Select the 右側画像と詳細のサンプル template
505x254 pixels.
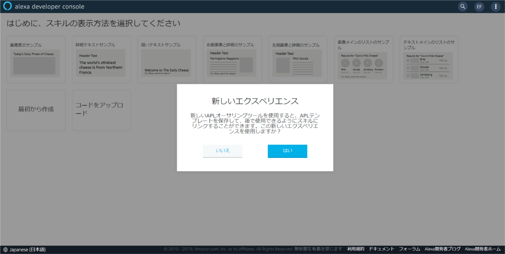232,59
